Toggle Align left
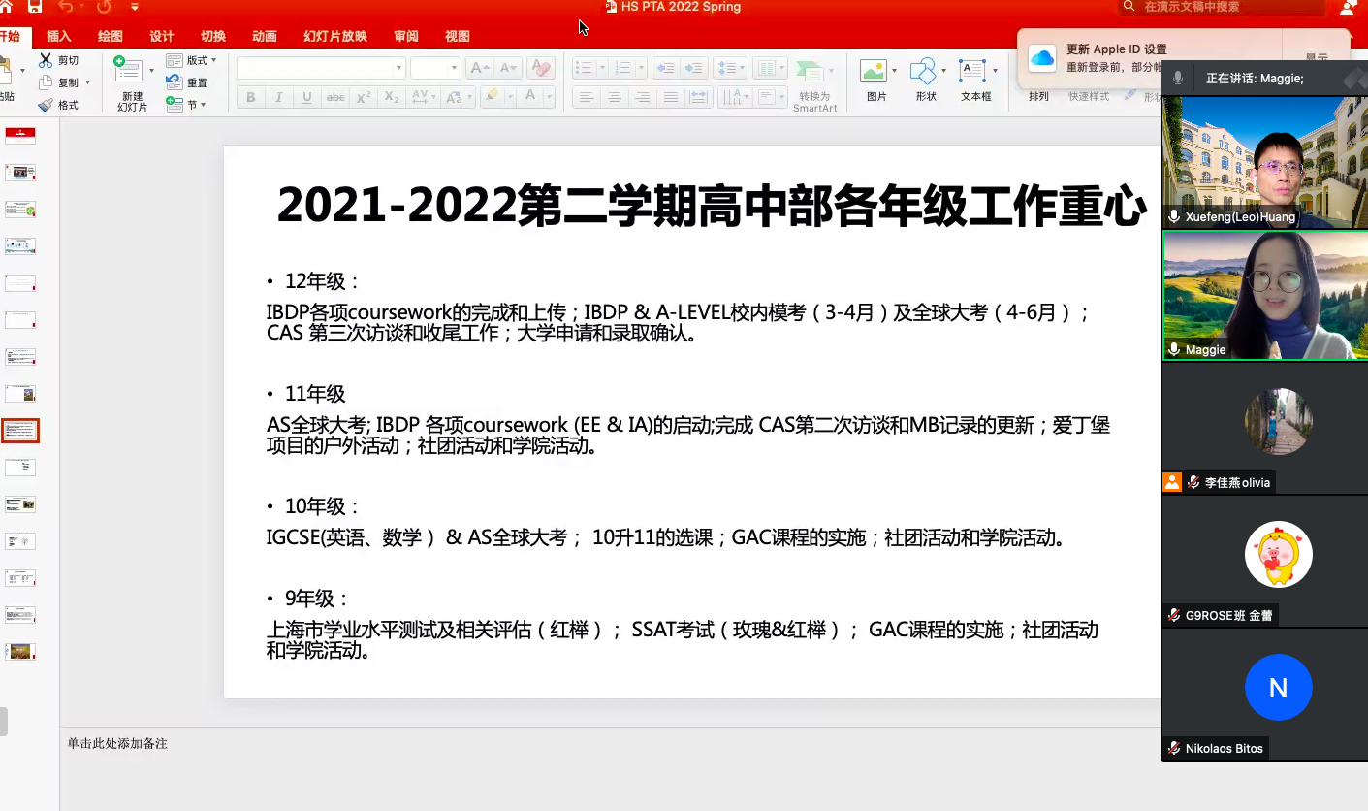1368x811 pixels. pos(586,97)
